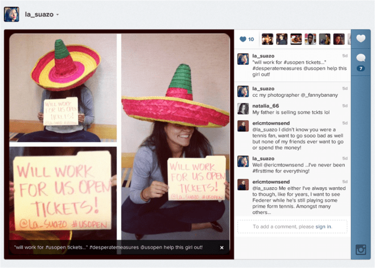Click the 7 comments count badge
The height and width of the screenshot is (268, 375).
coord(360,68)
